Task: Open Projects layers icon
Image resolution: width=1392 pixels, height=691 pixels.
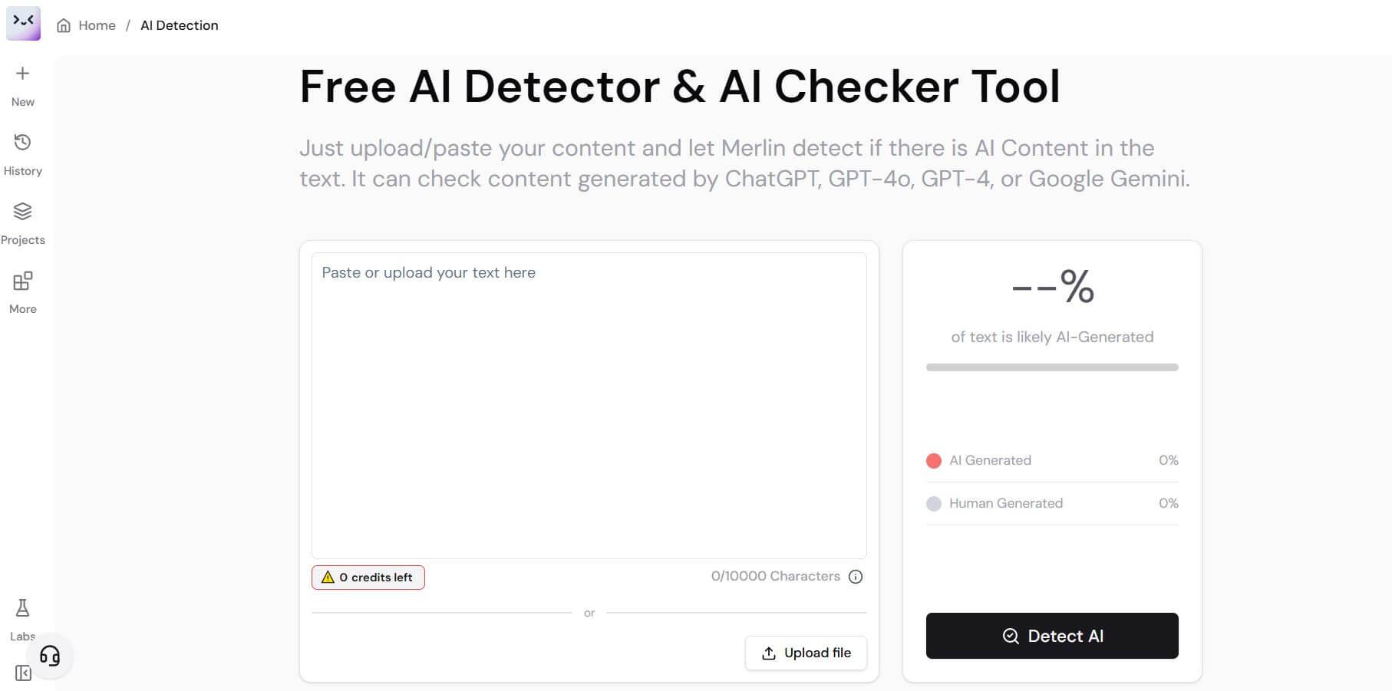Action: click(23, 211)
